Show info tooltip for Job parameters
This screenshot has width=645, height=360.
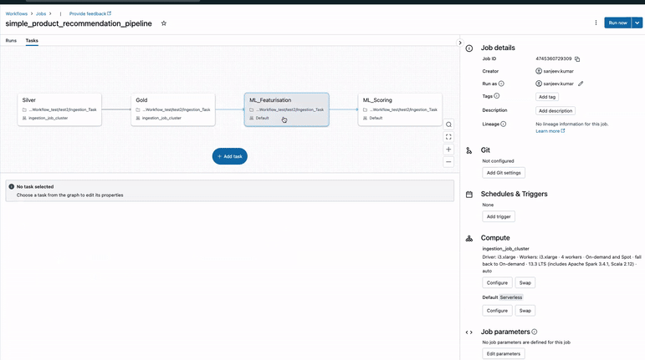coord(535,332)
